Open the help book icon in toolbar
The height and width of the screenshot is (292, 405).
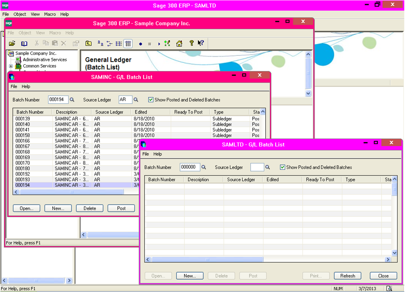pyautogui.click(x=24, y=44)
